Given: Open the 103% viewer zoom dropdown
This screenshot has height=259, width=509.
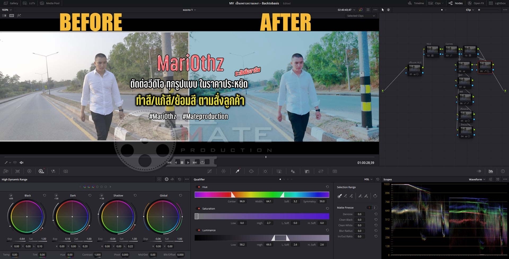Looking at the screenshot, I should click(x=6, y=10).
